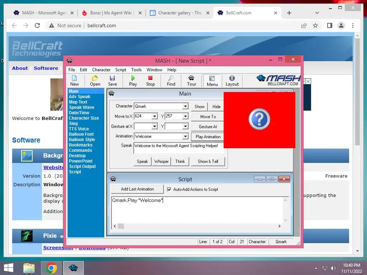The height and width of the screenshot is (275, 367).
Task: Select Balloon Font in the sidebar list
Action: click(x=81, y=134)
